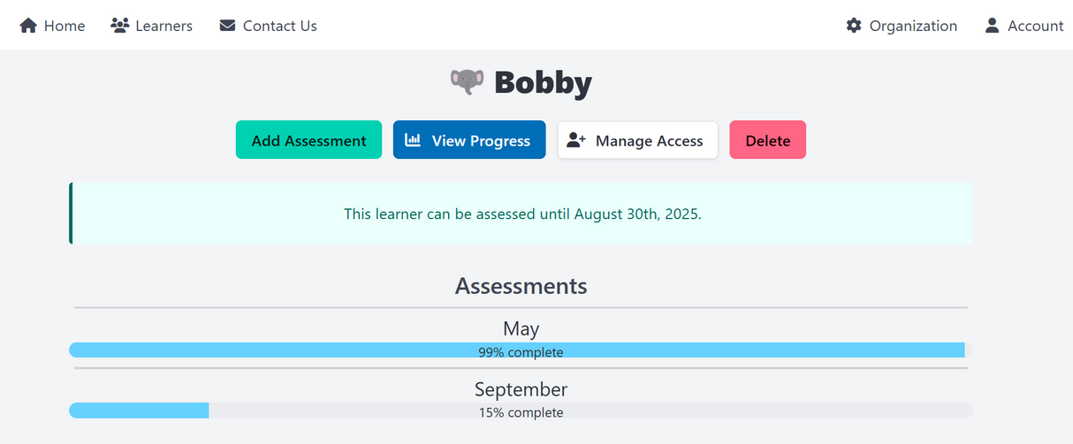Click the Account person icon

pyautogui.click(x=992, y=26)
